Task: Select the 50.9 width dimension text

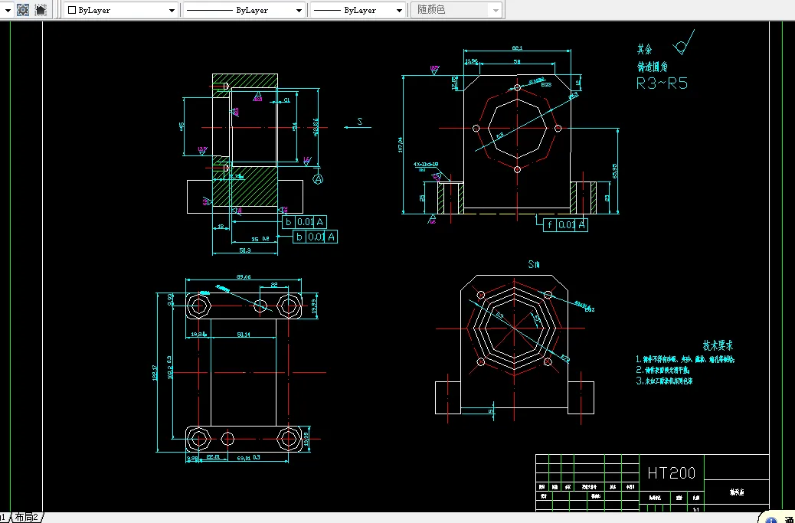Action: click(245, 250)
